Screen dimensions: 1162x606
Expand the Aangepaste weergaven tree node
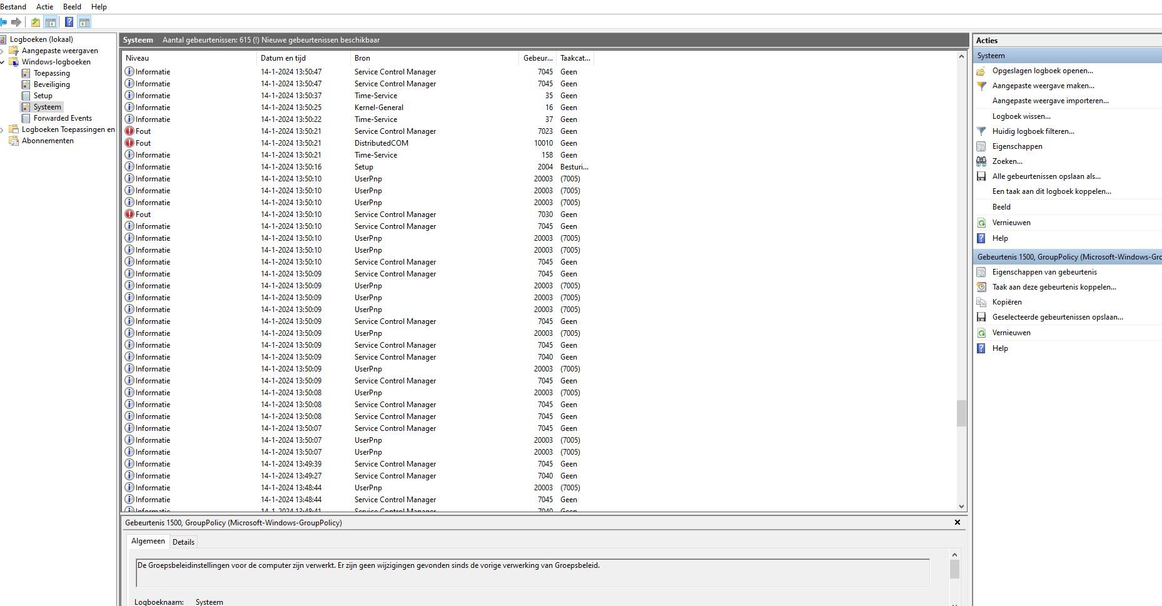pos(3,51)
